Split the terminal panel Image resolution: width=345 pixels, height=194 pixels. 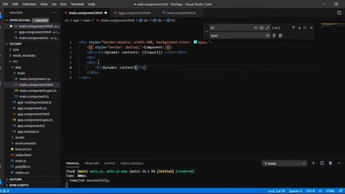click(322, 163)
